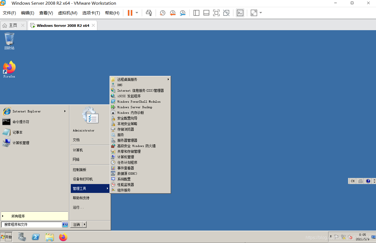Open Windows PowerShell Modules
Viewport: 376px width, 243px height.
(x=140, y=102)
